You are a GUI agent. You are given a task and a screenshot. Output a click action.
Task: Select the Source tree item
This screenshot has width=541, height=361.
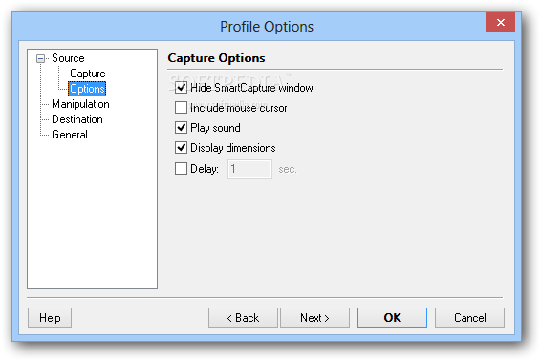pyautogui.click(x=68, y=58)
